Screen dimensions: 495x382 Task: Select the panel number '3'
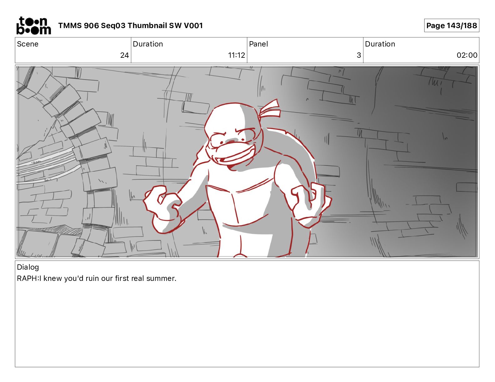[359, 55]
